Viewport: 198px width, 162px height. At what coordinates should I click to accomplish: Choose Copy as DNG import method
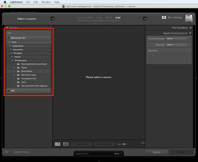click(85, 17)
